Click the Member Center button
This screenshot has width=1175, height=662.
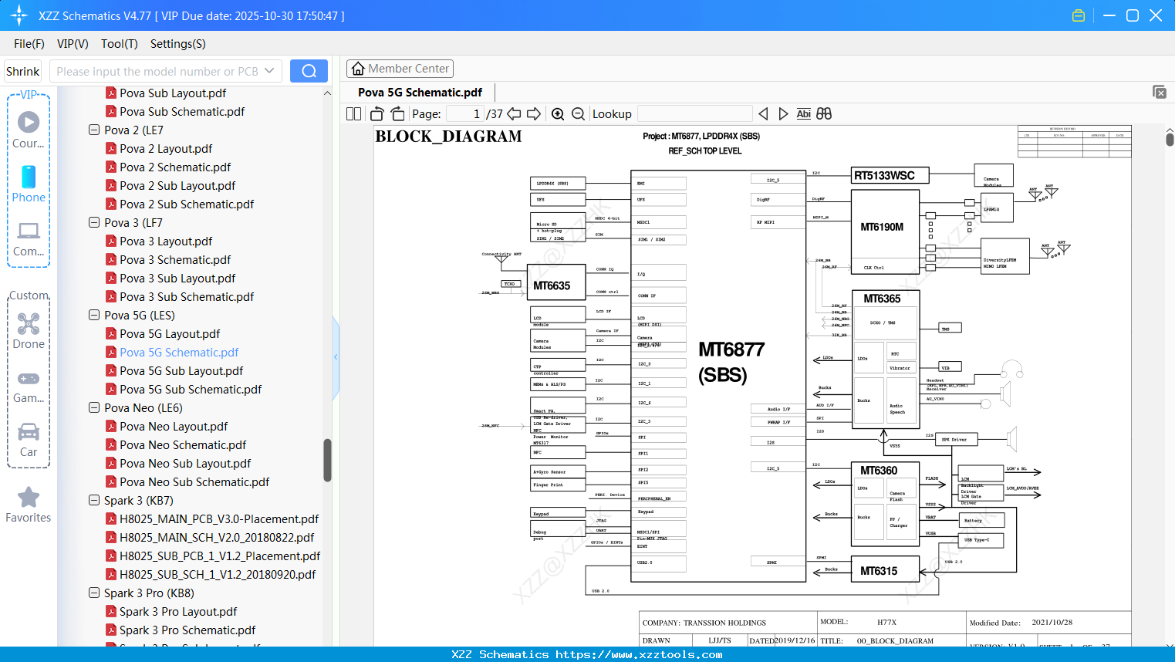point(400,68)
